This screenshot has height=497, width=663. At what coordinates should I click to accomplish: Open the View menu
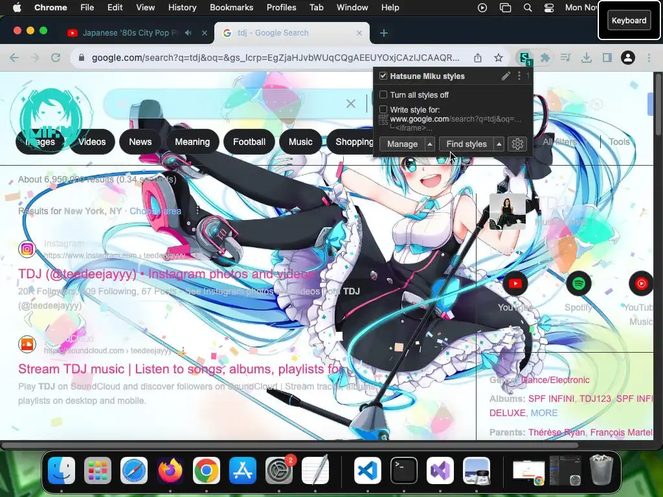point(146,8)
